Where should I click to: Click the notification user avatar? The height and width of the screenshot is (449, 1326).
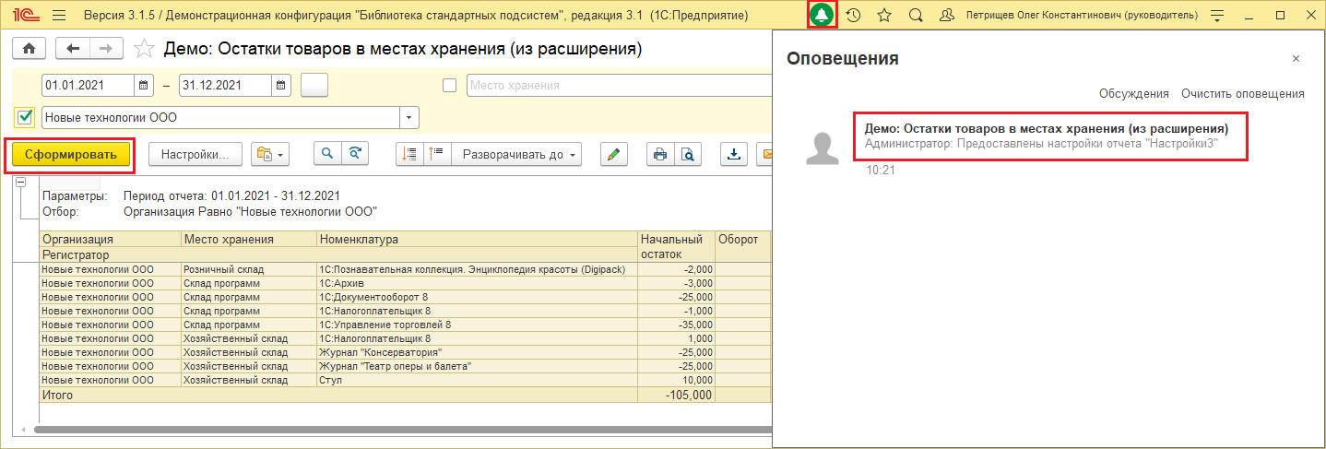[x=823, y=148]
